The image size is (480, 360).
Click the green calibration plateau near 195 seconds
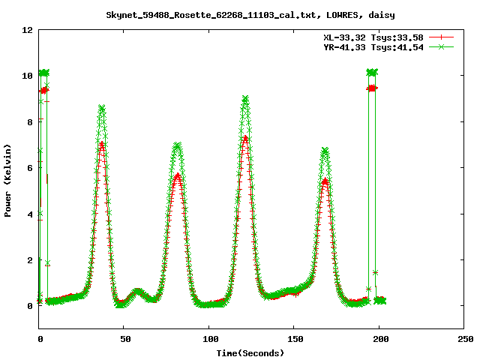point(372,72)
